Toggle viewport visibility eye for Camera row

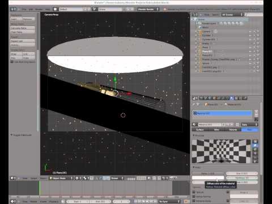[x=250, y=32]
